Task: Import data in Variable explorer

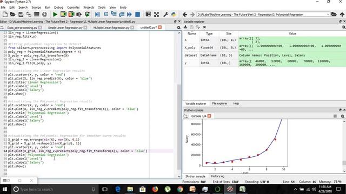Action: click(x=185, y=27)
